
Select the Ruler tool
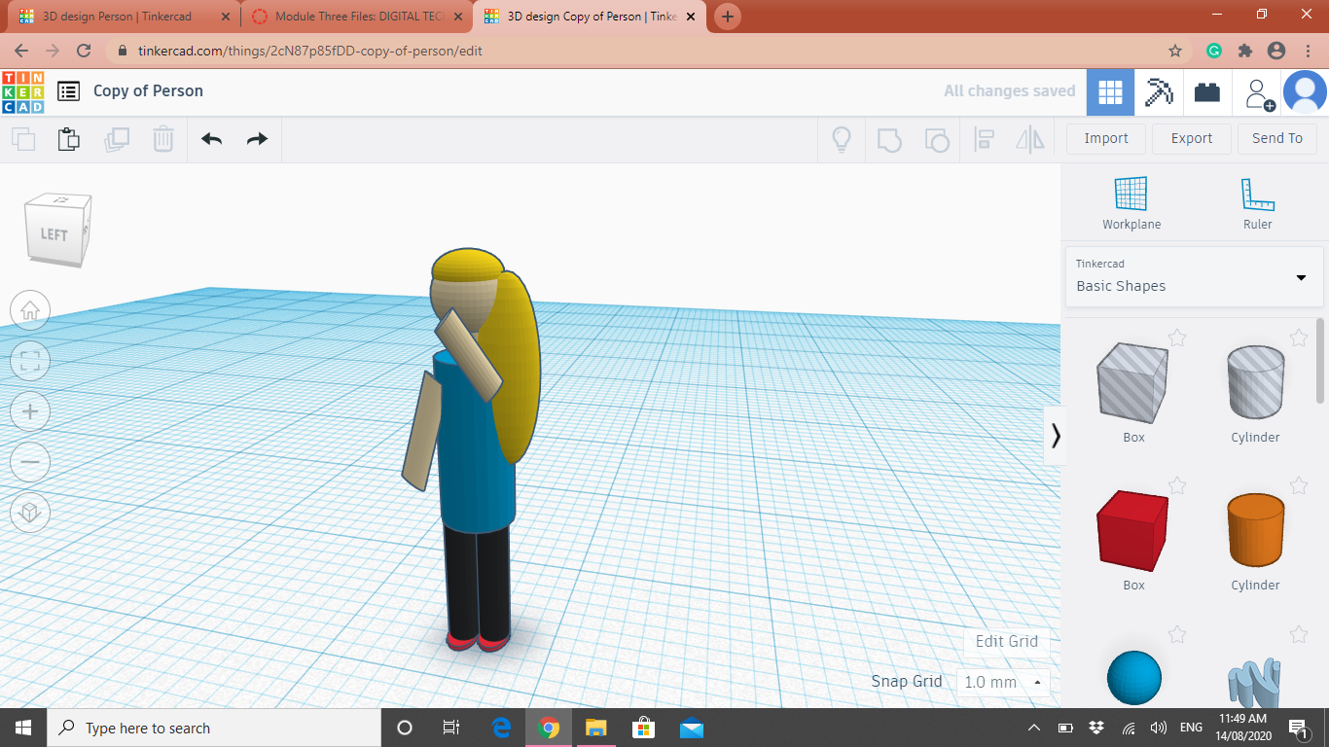(x=1257, y=204)
